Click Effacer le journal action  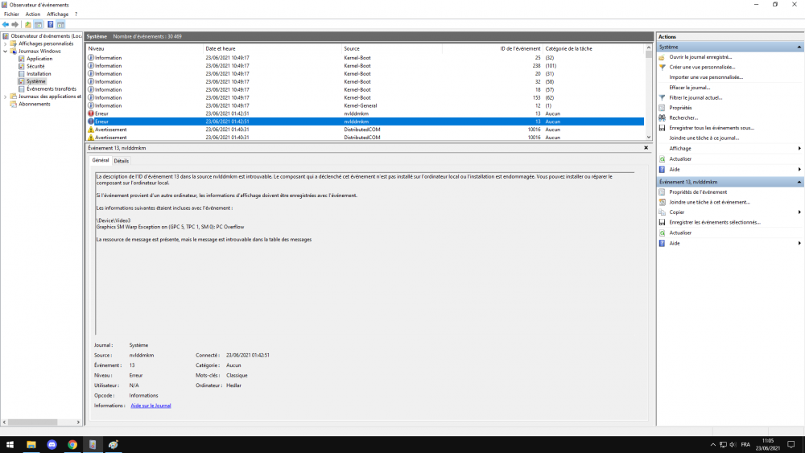click(x=689, y=88)
